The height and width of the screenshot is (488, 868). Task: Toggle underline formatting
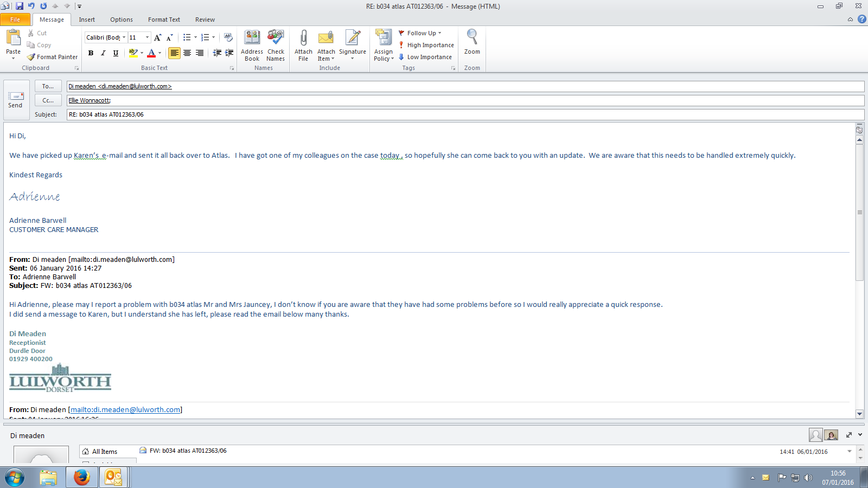click(116, 53)
